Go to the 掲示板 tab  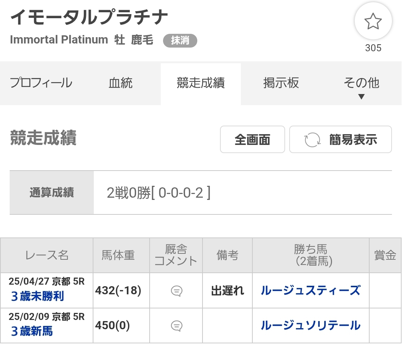[x=281, y=83]
